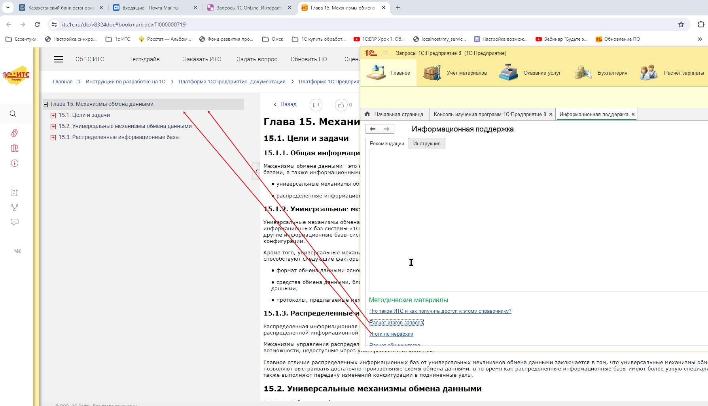Open the Расчет зарплаты section

(672, 73)
